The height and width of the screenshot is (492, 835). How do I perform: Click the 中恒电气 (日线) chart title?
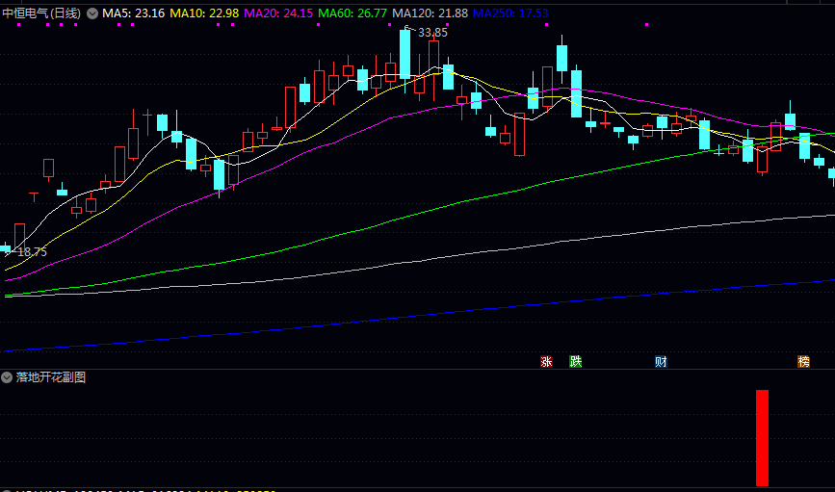coord(43,13)
